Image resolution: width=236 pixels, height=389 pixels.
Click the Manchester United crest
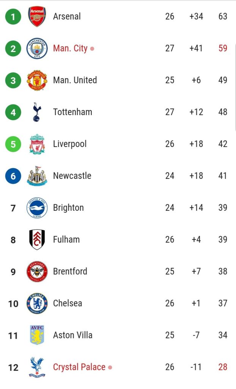[x=36, y=80]
